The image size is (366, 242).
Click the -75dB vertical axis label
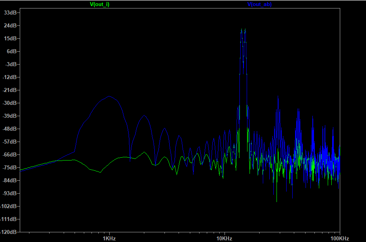tap(10, 167)
